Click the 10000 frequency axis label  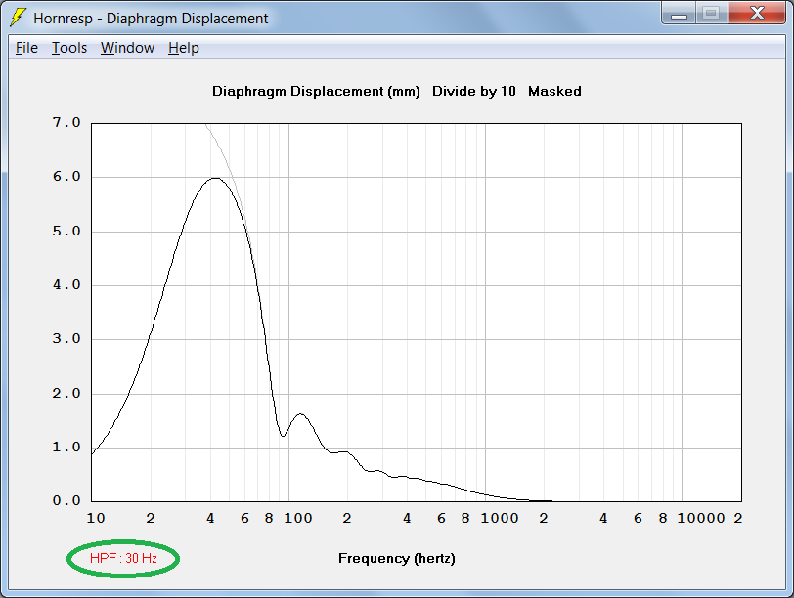(x=701, y=518)
